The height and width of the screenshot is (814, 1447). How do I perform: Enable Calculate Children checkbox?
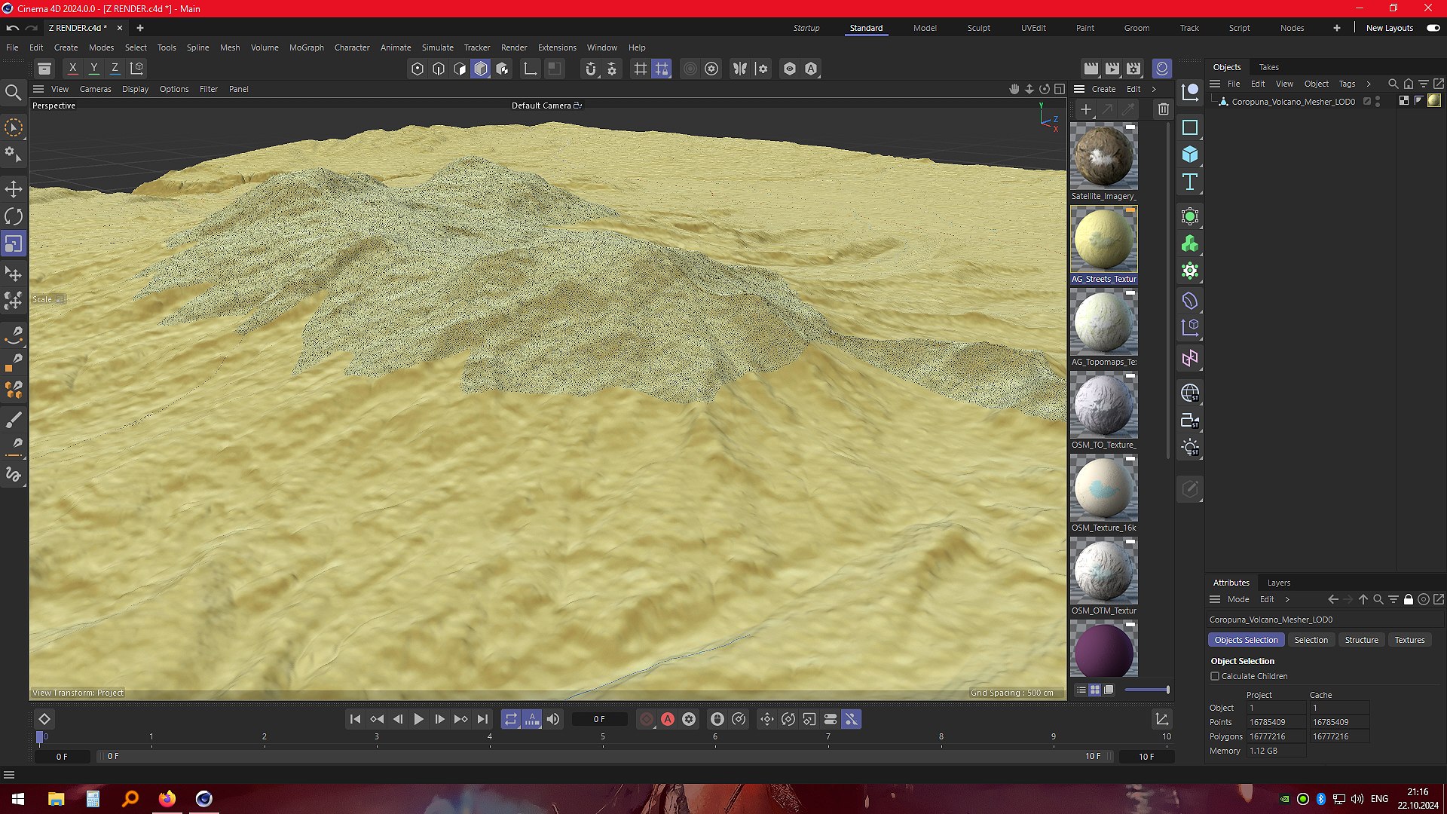click(1215, 676)
